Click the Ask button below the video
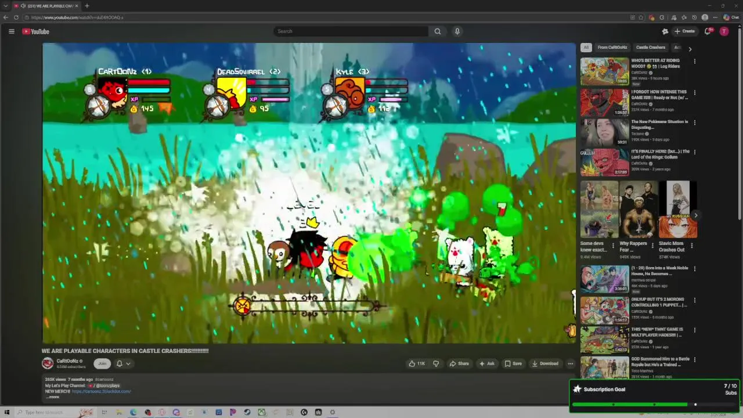The height and width of the screenshot is (418, 743). (x=486, y=363)
